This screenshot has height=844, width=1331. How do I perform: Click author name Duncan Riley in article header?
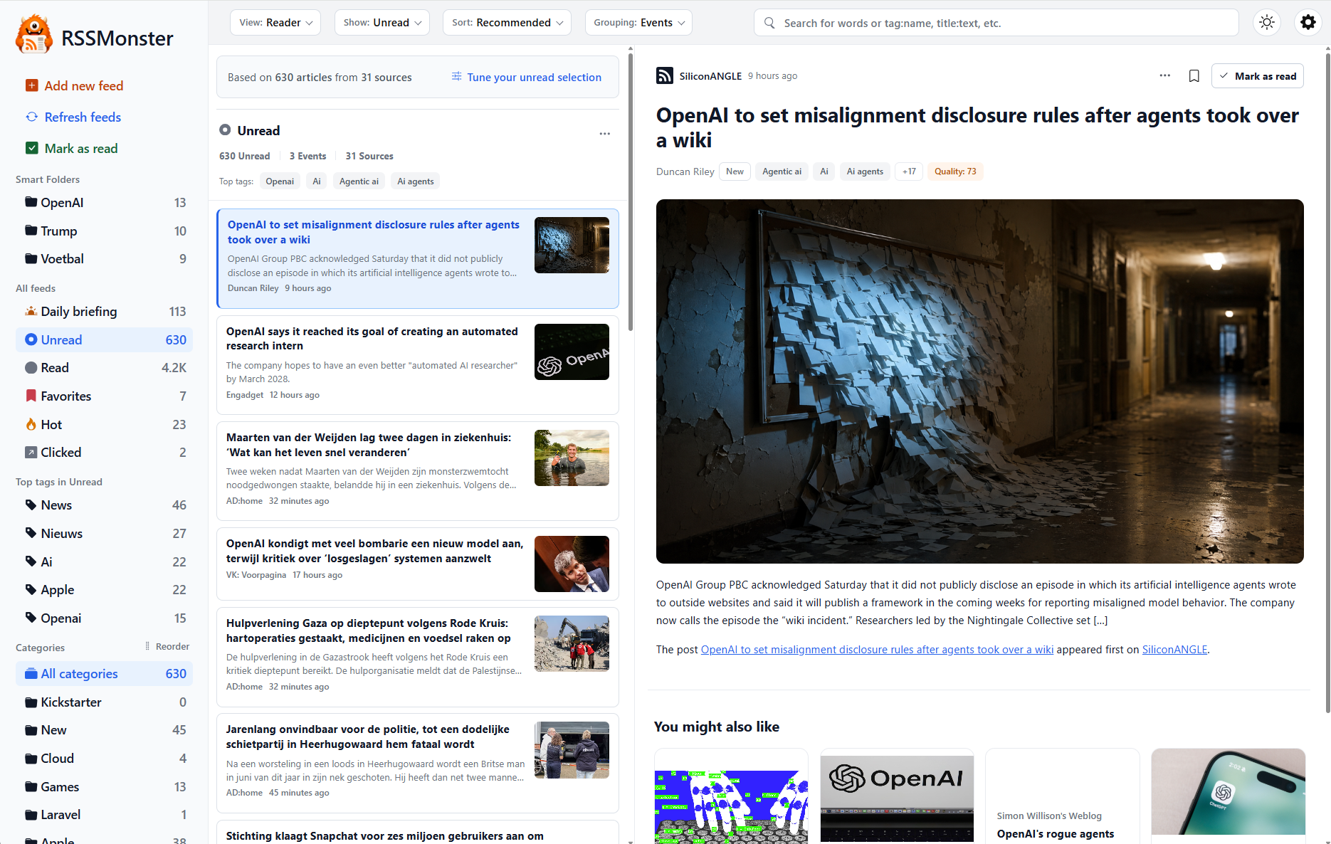coord(685,172)
